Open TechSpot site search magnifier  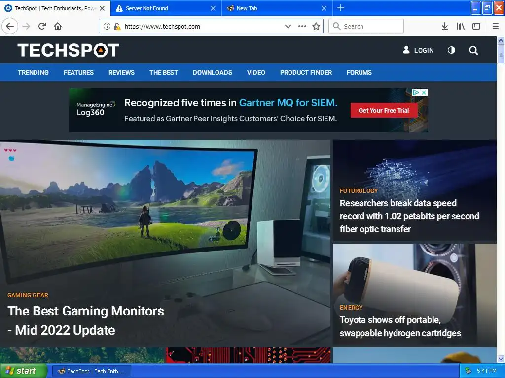[473, 50]
